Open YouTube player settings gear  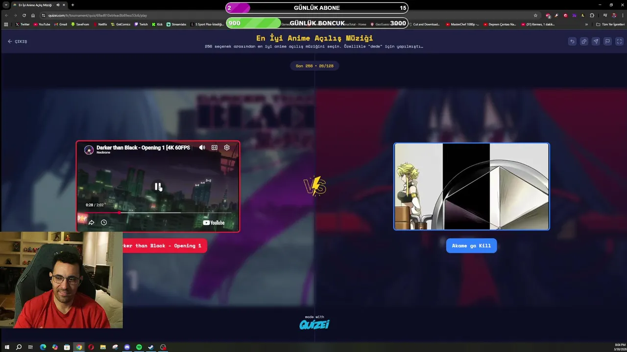click(227, 147)
